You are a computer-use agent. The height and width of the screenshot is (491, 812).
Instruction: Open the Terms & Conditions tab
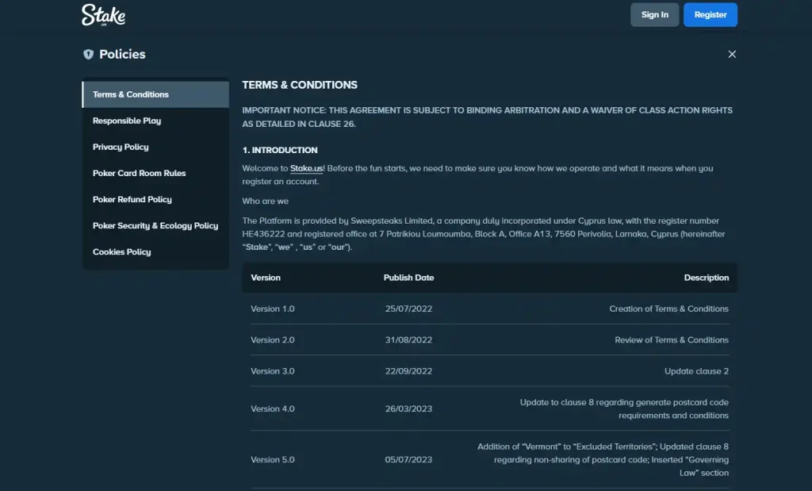pos(155,94)
